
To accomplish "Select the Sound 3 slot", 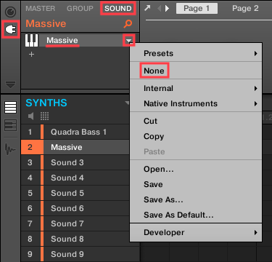I will pyautogui.click(x=75, y=162).
